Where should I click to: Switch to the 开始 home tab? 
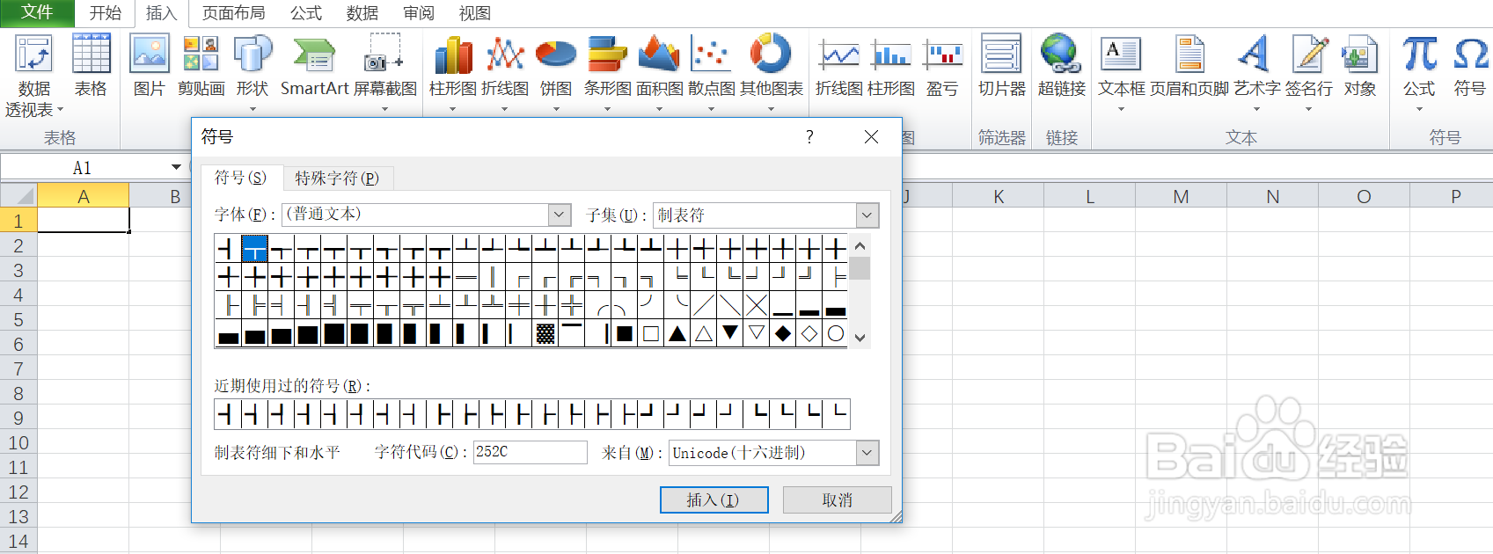coord(105,13)
